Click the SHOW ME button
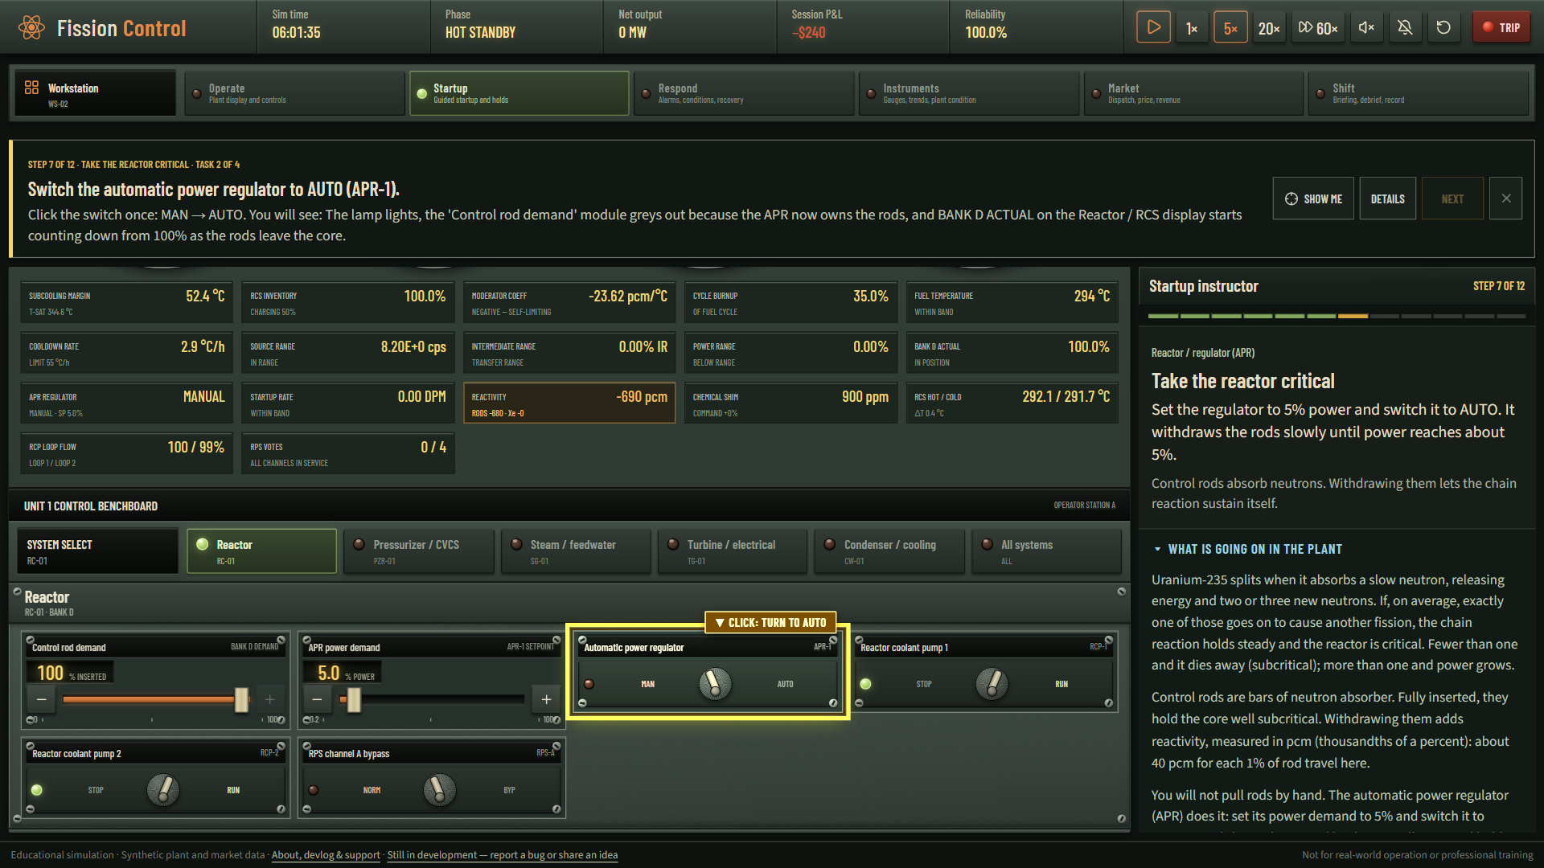This screenshot has width=1544, height=868. [x=1313, y=199]
